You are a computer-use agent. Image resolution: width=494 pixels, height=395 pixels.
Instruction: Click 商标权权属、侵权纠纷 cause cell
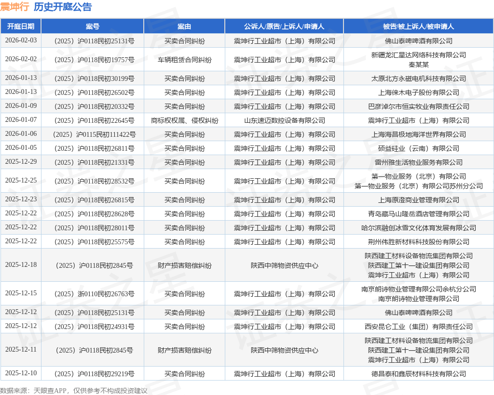coord(185,120)
